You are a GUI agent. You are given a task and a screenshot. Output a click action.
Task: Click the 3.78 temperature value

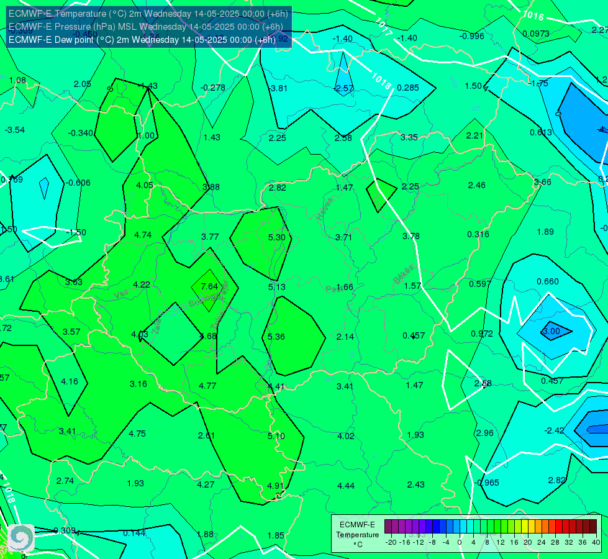click(411, 236)
